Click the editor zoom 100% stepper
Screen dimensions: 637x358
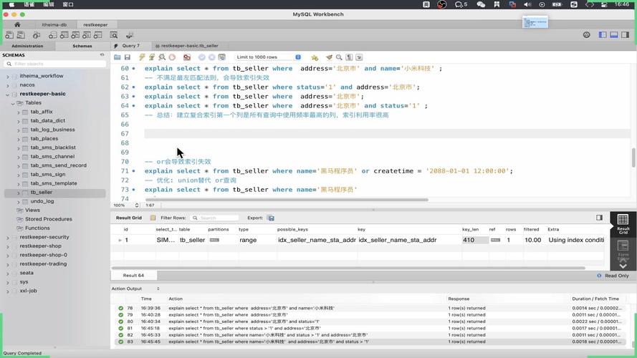137,205
